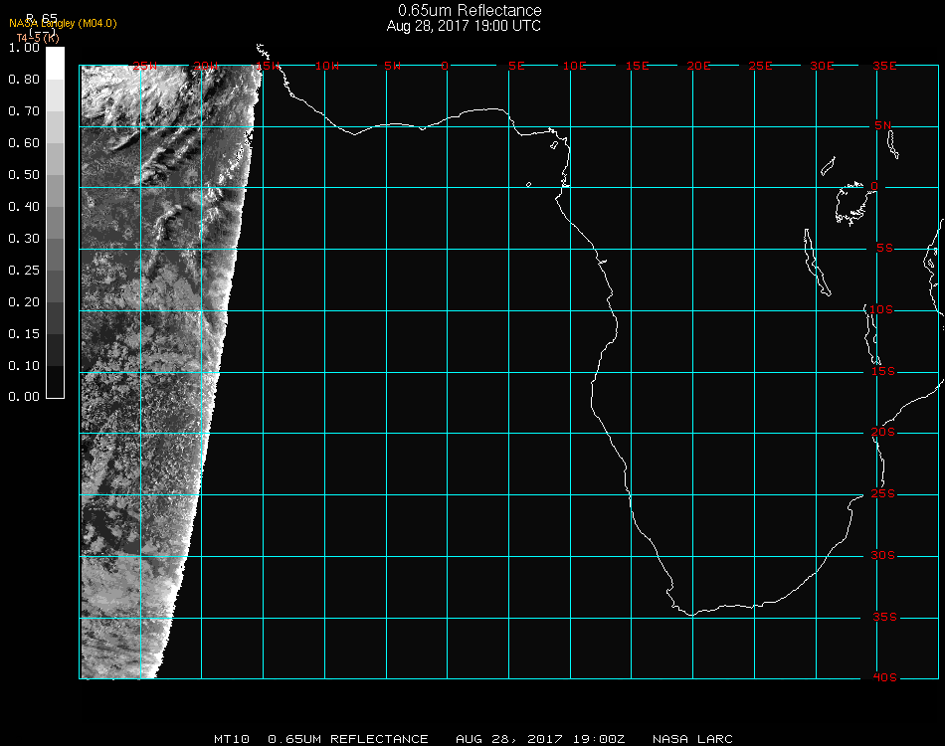Click the "Aug 28, 2017 19:00 UTC" timestamp

tap(465, 26)
